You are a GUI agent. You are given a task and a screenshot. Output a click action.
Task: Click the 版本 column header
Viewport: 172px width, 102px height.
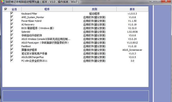[132, 9]
